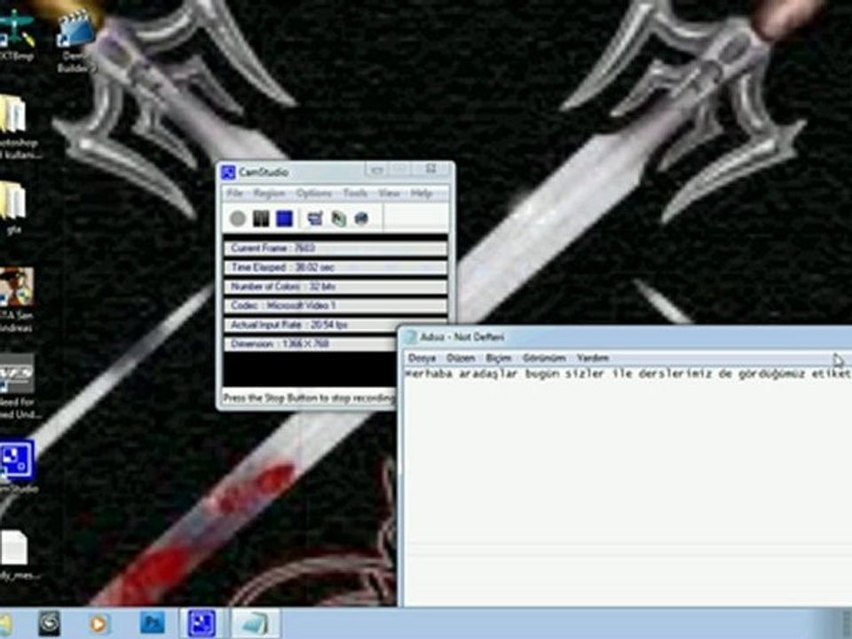Click the "Time Elapsed" status row
The height and width of the screenshot is (639, 852).
tap(335, 267)
